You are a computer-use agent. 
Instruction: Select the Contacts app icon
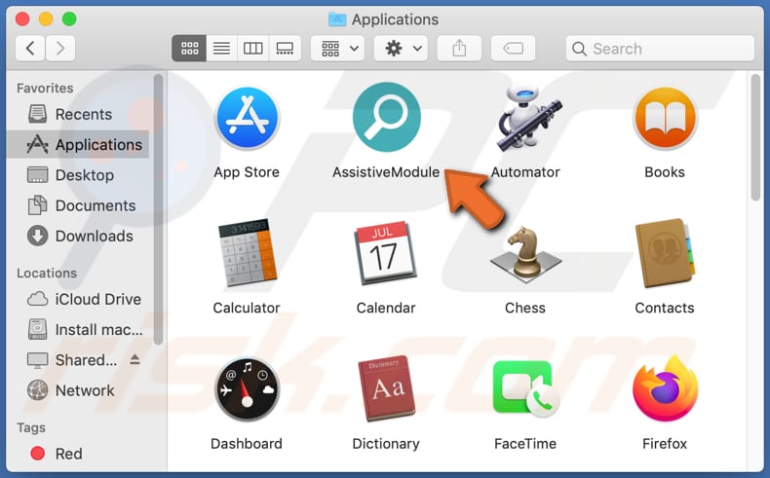pos(665,253)
